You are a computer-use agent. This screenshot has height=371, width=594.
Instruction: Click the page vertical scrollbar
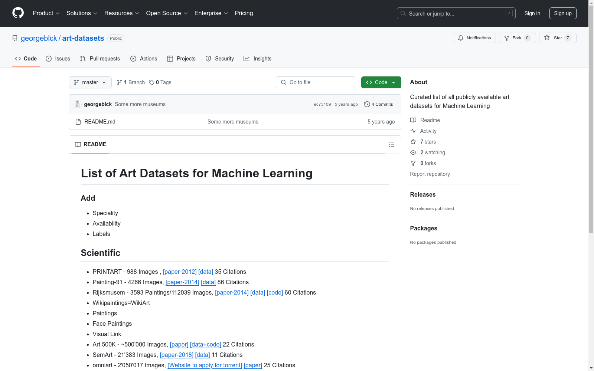[591, 119]
